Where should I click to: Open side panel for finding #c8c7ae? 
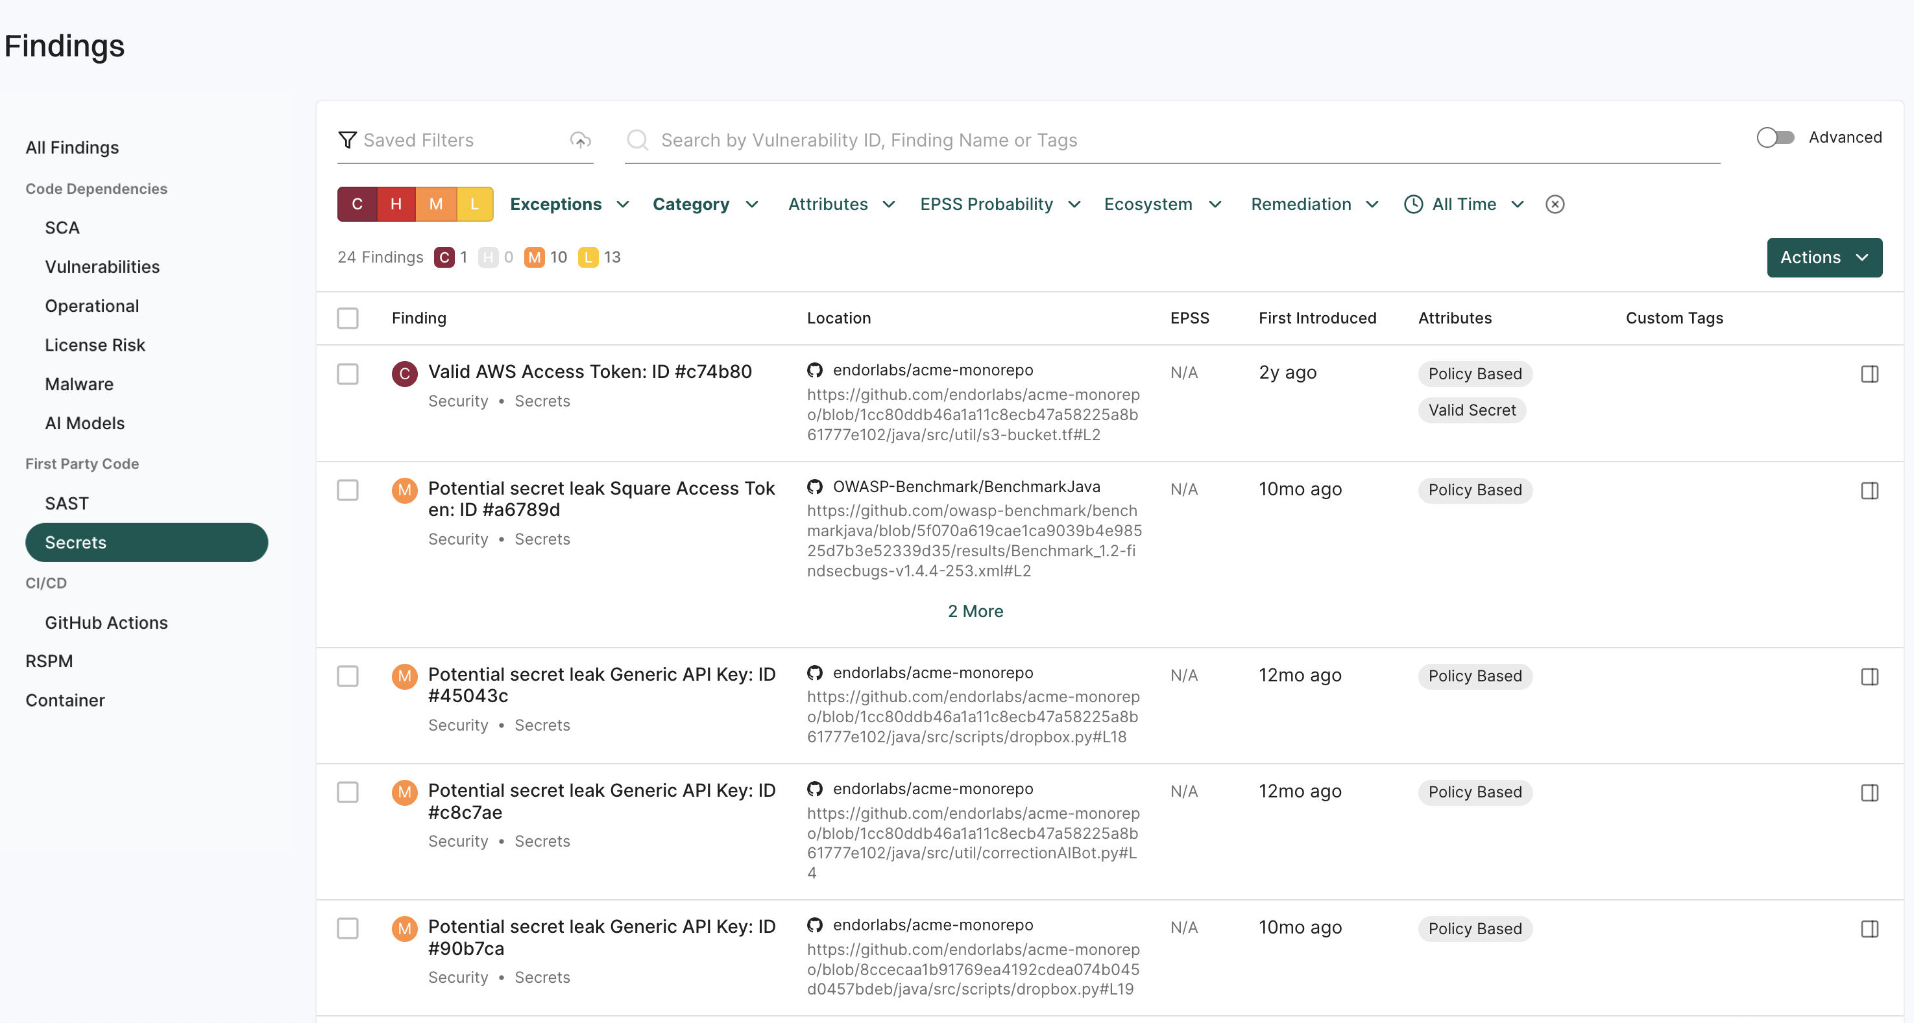[x=1869, y=792]
